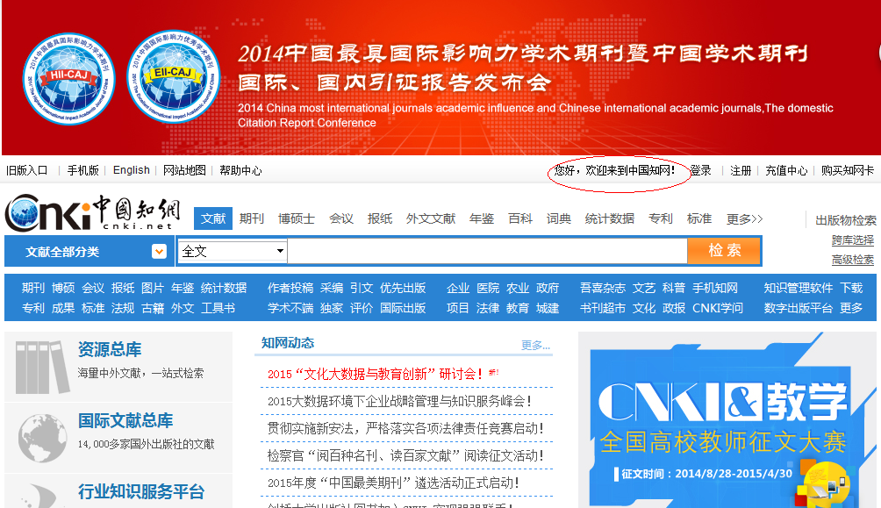Open the 统计数据 tab
881x508 pixels.
[610, 218]
